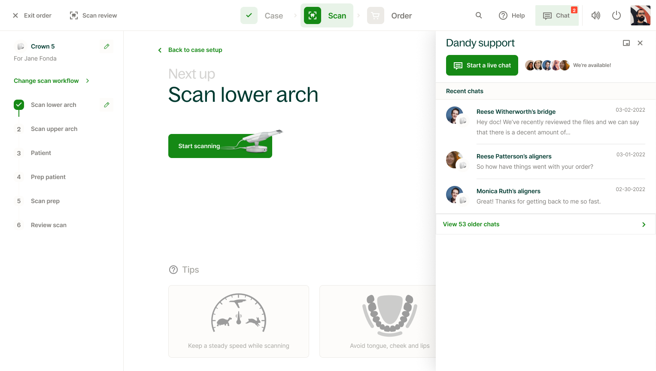Click the power icon in the top bar
This screenshot has width=656, height=371.
pos(617,15)
